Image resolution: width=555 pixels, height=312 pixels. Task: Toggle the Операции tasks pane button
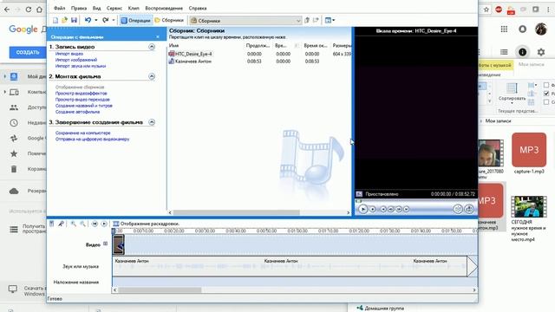[135, 21]
